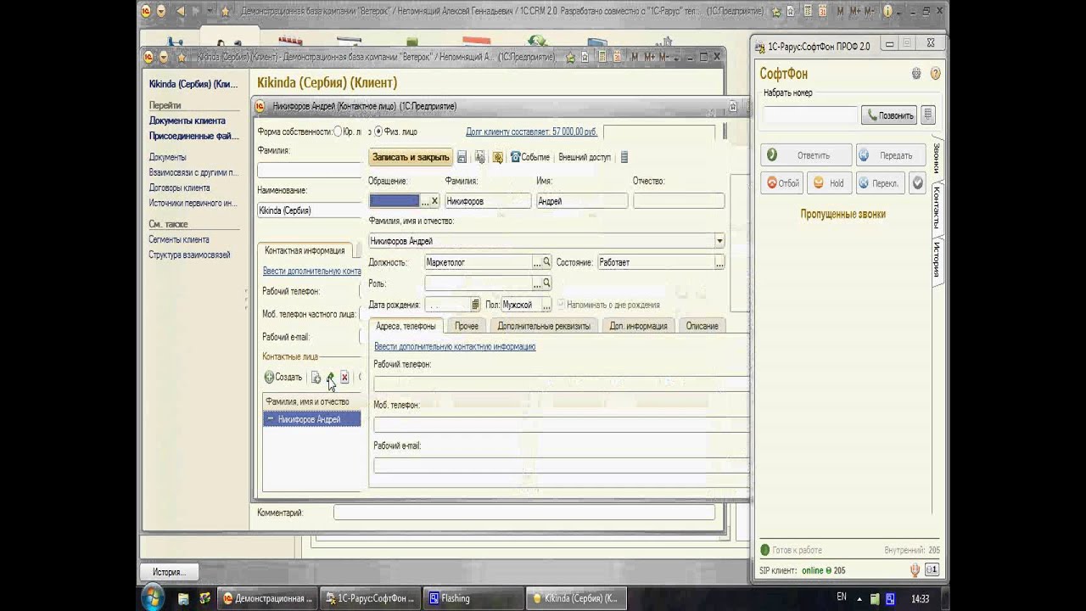The image size is (1086, 611).
Task: Open Роль search magnifier icon
Action: click(546, 283)
